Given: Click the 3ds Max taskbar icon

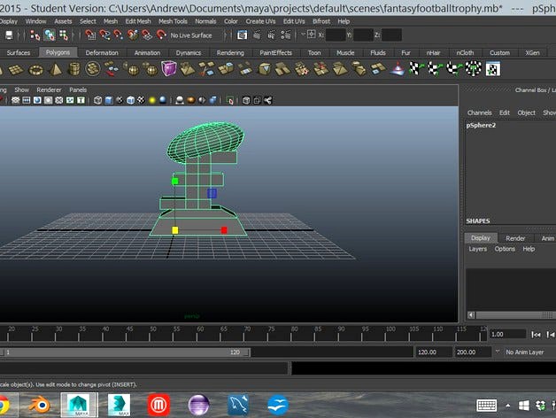Looking at the screenshot, I should click(x=118, y=405).
